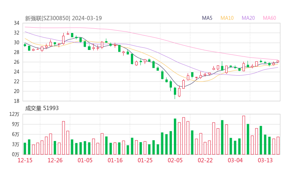
Task: Click the MA10 legend label
Action: coord(227,18)
